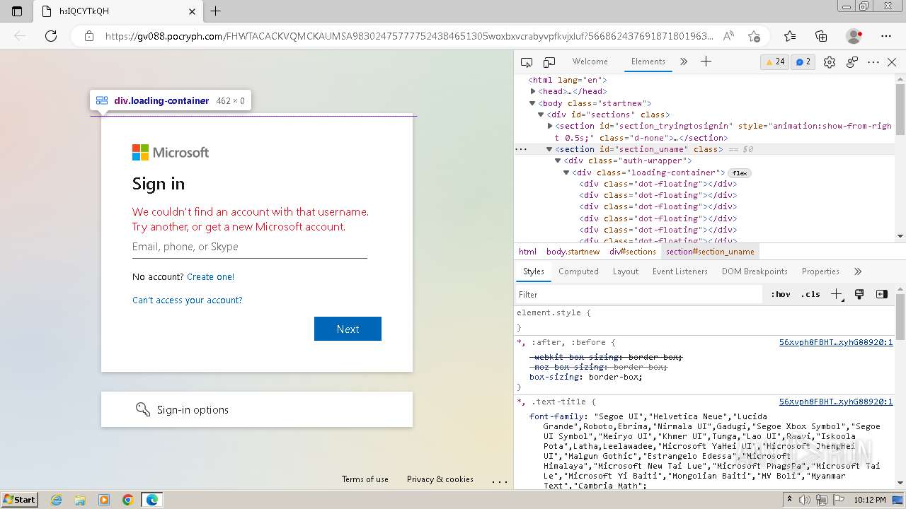Viewport: 906px width, 509px height.
Task: Open Sign-in options
Action: click(256, 409)
